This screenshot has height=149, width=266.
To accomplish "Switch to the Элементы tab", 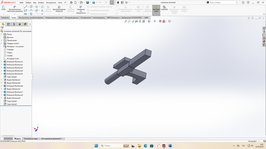I will pos(5,18).
